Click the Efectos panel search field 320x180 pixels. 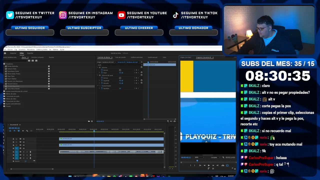(x=15, y=61)
